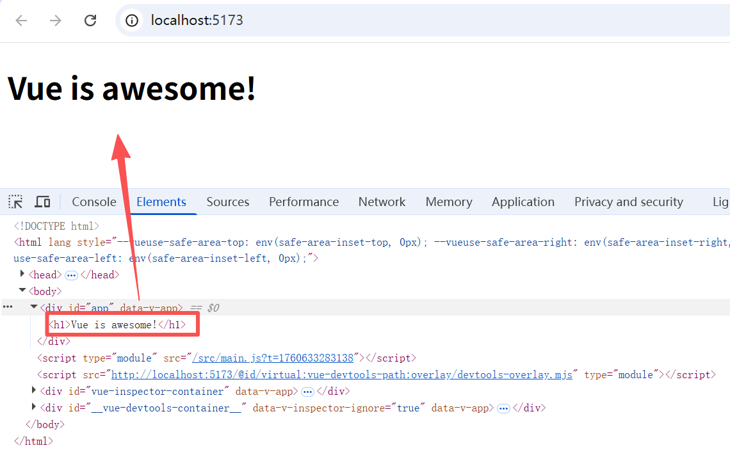
Task: Open the devtools-overlay.mjs script link
Action: pos(342,374)
